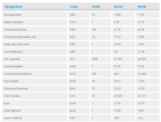Viewport: 161px width, 122px height.
Task: Click the Couronne Danoise designation
Action: pyautogui.click(x=15, y=30)
